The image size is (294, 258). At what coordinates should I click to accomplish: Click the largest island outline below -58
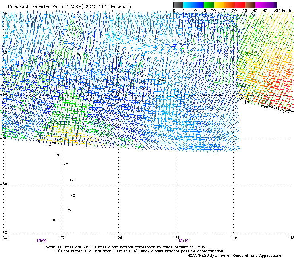[73, 196]
